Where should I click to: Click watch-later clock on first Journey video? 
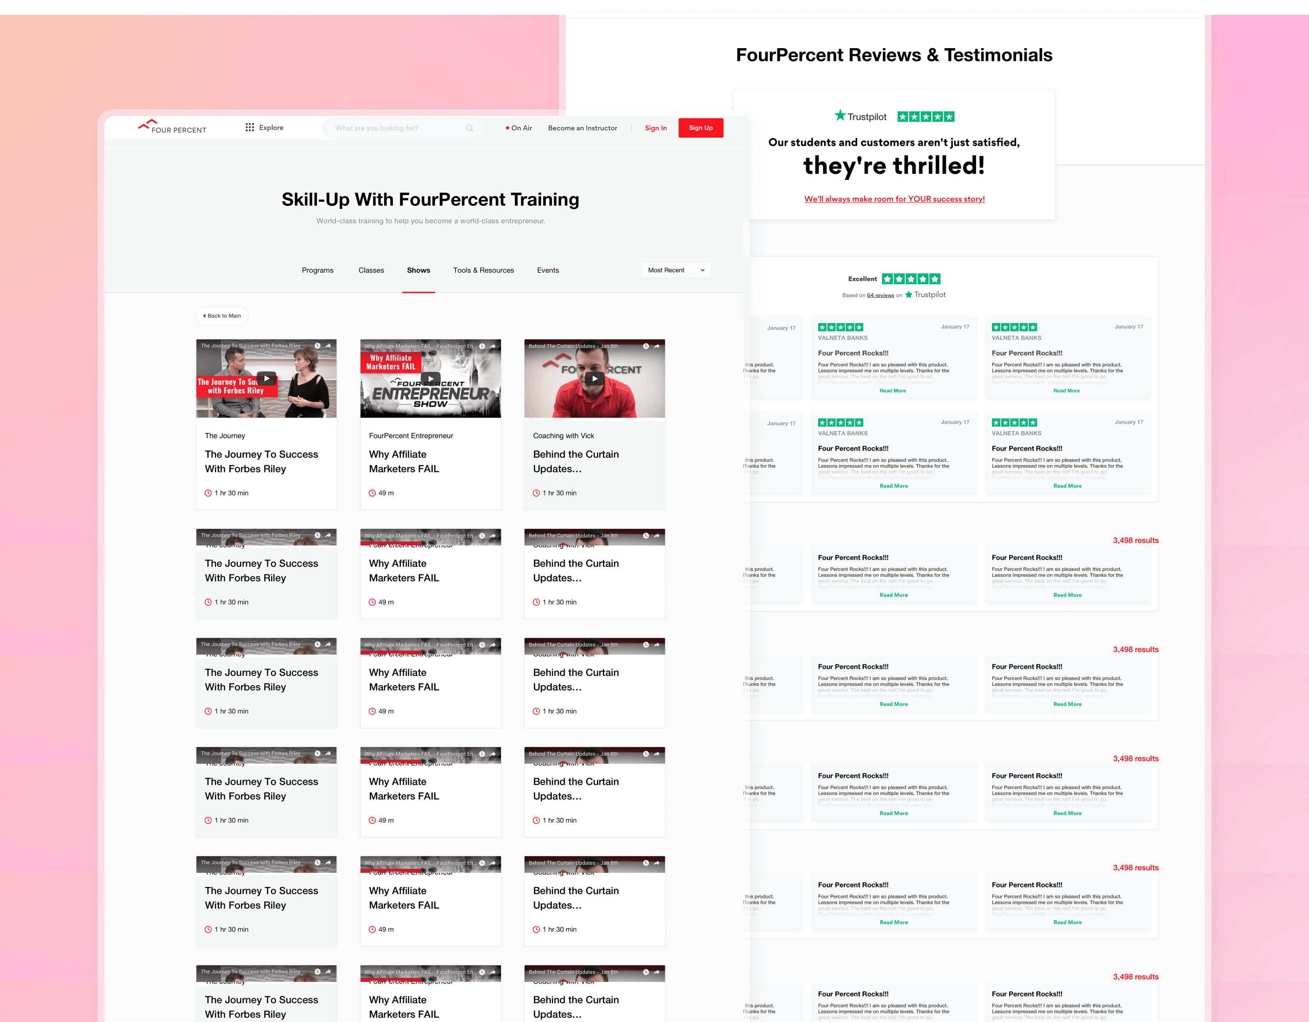click(317, 346)
